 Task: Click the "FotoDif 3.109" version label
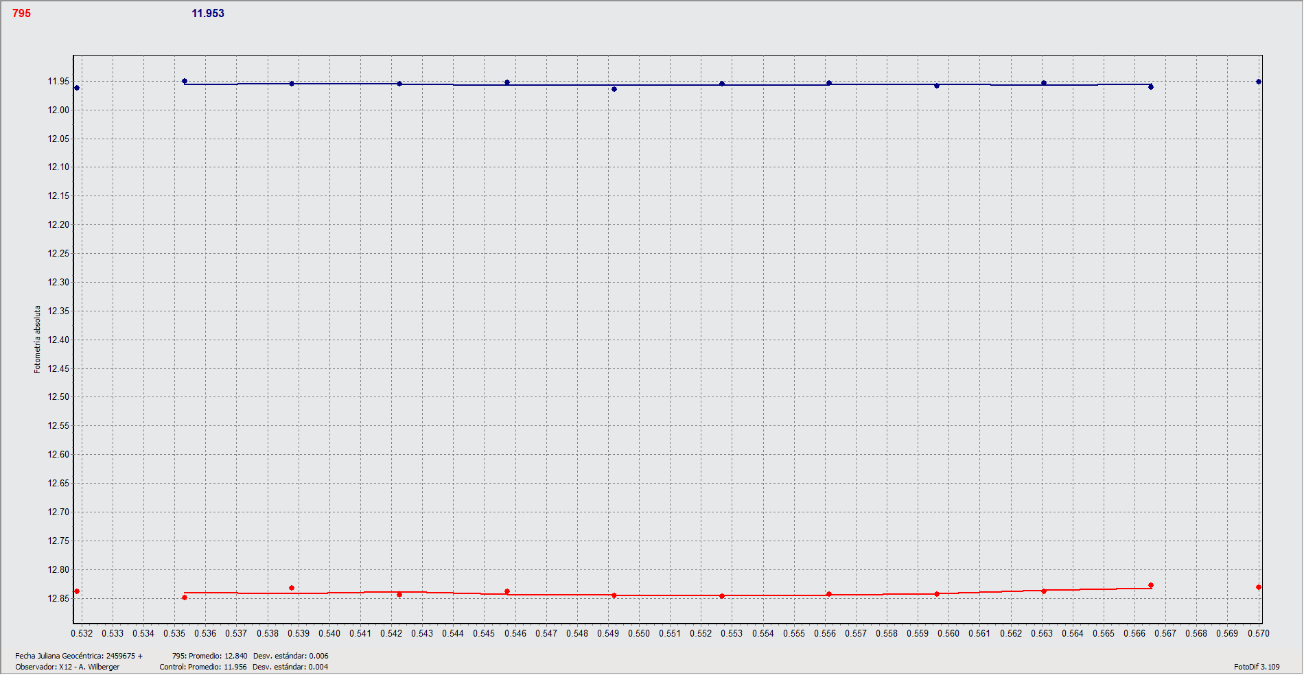(x=1257, y=667)
